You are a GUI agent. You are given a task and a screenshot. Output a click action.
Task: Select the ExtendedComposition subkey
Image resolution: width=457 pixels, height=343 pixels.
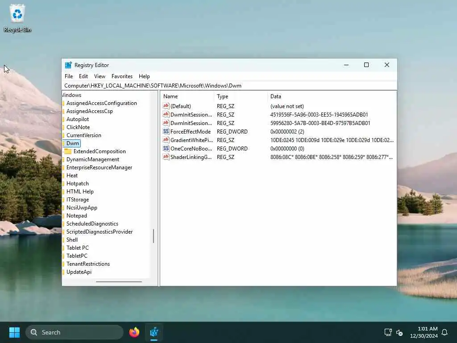click(100, 151)
